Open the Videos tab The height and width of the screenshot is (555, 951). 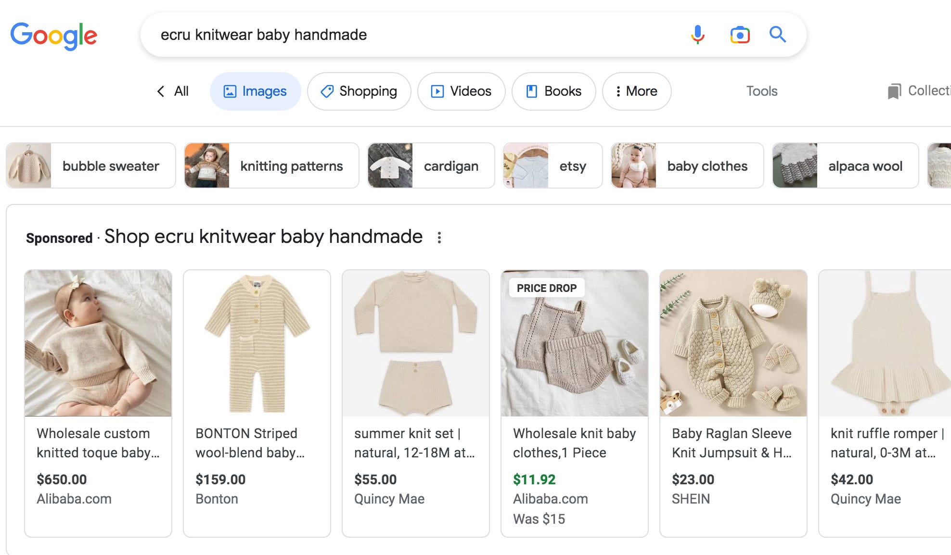[461, 91]
